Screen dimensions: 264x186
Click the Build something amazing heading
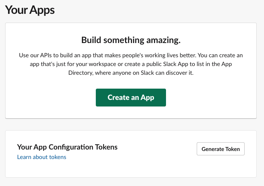pyautogui.click(x=131, y=40)
